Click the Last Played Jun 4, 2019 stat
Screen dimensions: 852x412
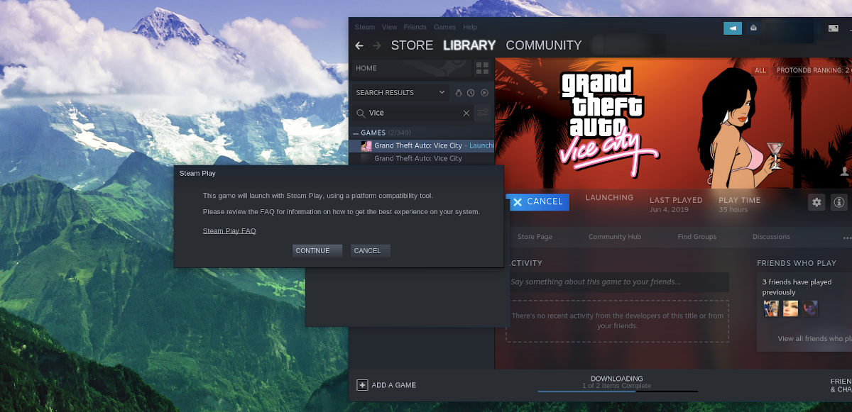click(x=676, y=204)
